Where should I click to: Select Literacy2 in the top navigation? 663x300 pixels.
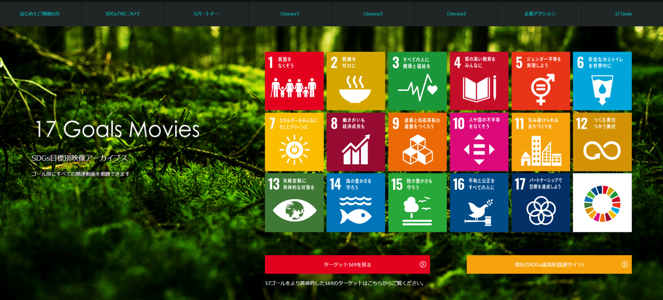[x=373, y=14]
